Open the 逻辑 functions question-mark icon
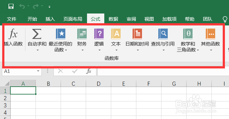The width and height of the screenshot is (229, 119). (99, 34)
